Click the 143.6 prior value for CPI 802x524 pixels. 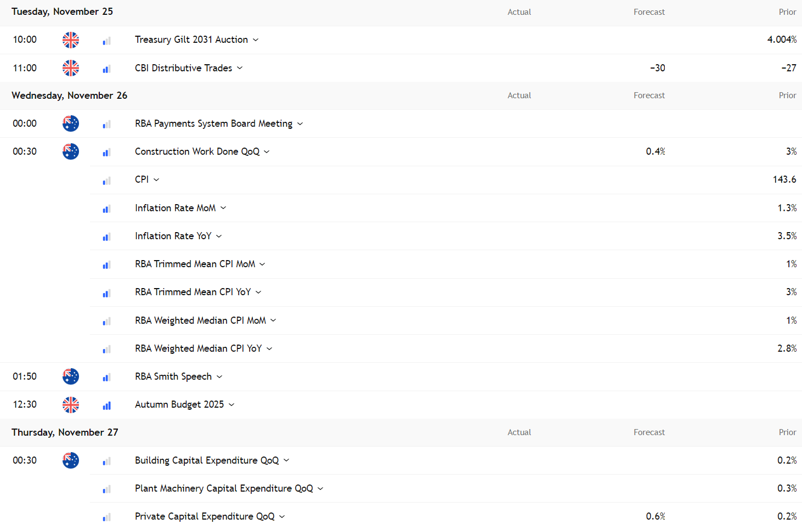784,179
